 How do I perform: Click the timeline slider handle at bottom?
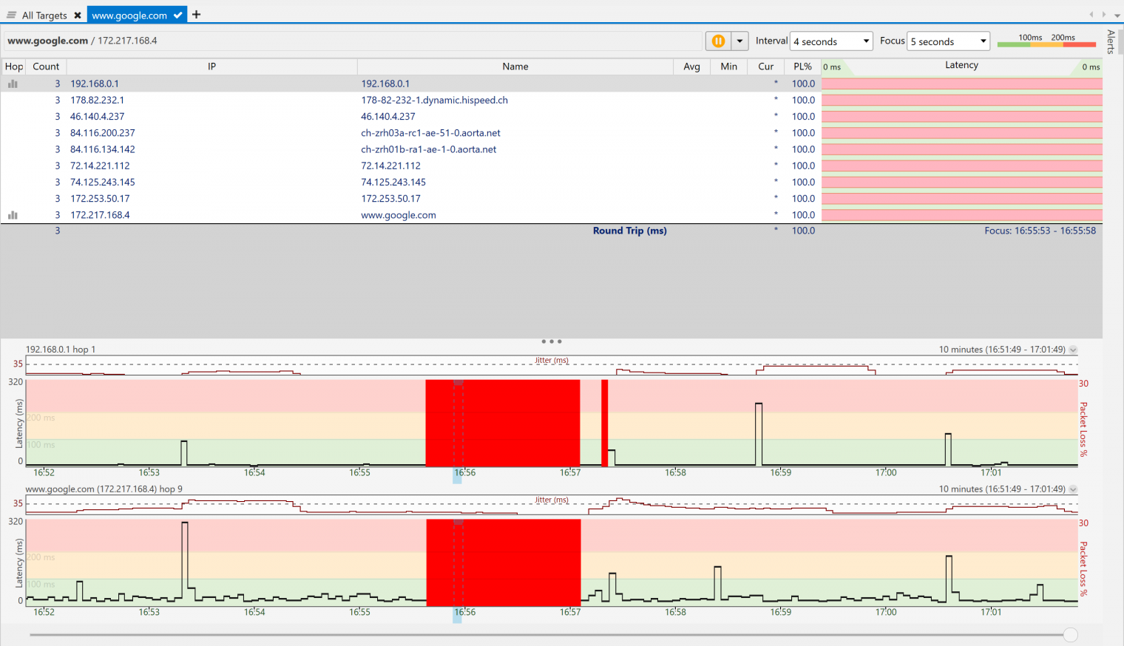click(x=1070, y=635)
